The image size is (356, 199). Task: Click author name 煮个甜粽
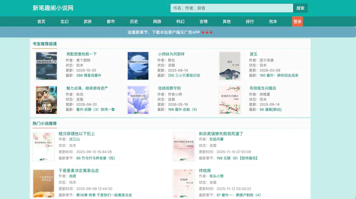(x=83, y=60)
